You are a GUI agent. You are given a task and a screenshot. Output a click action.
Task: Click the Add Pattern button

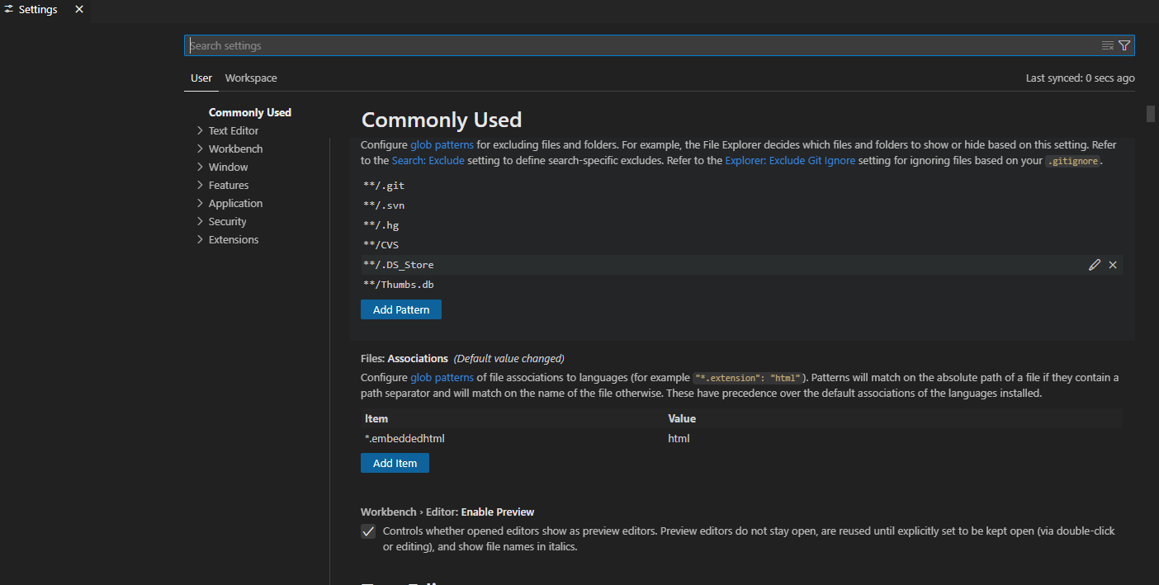(x=401, y=309)
